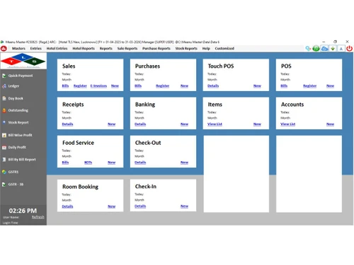The height and width of the screenshot is (265, 354).
Task: Click Bills link in POS card
Action: point(284,86)
